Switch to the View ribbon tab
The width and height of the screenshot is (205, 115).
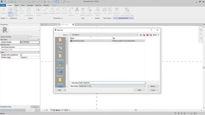point(23,5)
